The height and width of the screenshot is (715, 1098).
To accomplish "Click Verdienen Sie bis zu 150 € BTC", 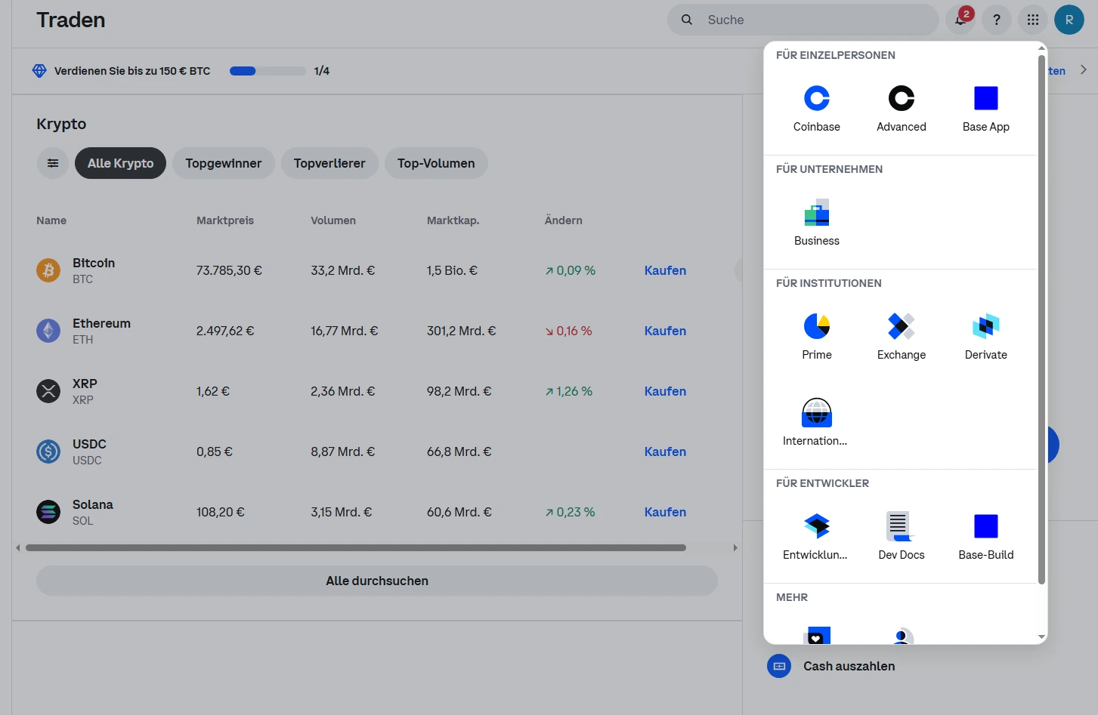I will [x=132, y=71].
